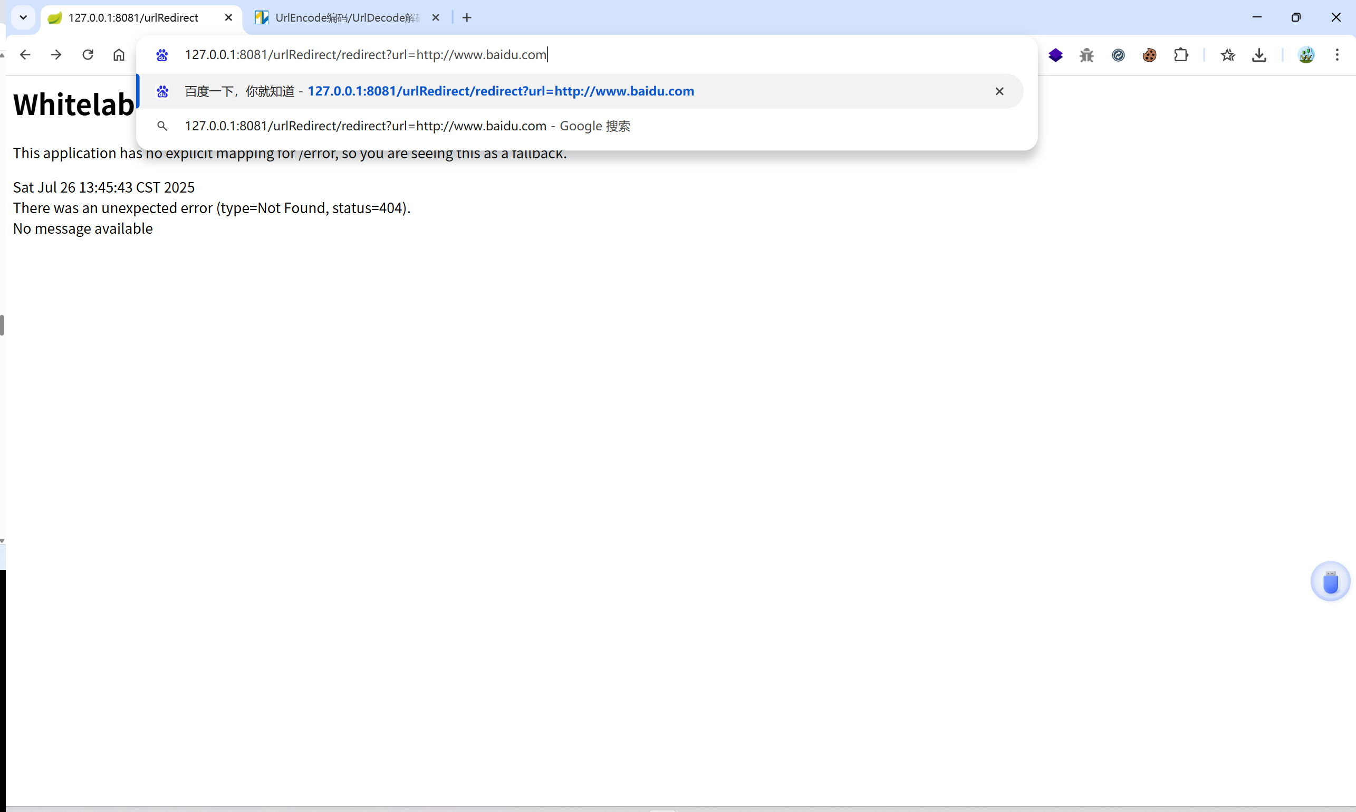Open the downloads panel
The image size is (1356, 812).
click(1258, 55)
